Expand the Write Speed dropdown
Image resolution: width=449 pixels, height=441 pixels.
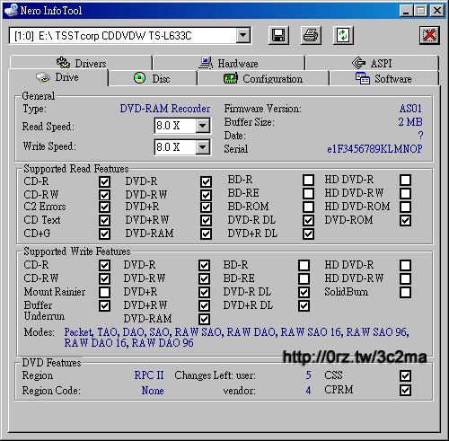pyautogui.click(x=203, y=147)
